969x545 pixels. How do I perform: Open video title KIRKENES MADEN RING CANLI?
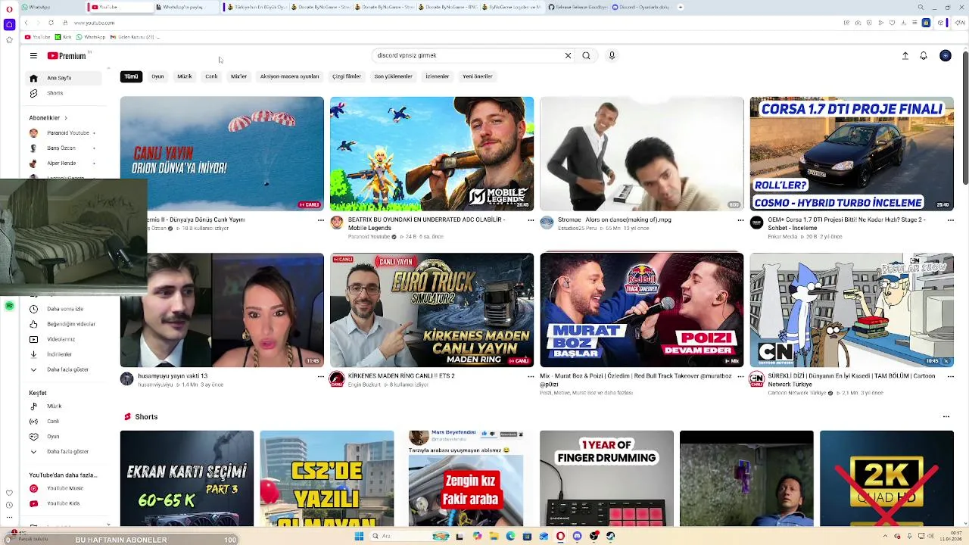[401, 376]
